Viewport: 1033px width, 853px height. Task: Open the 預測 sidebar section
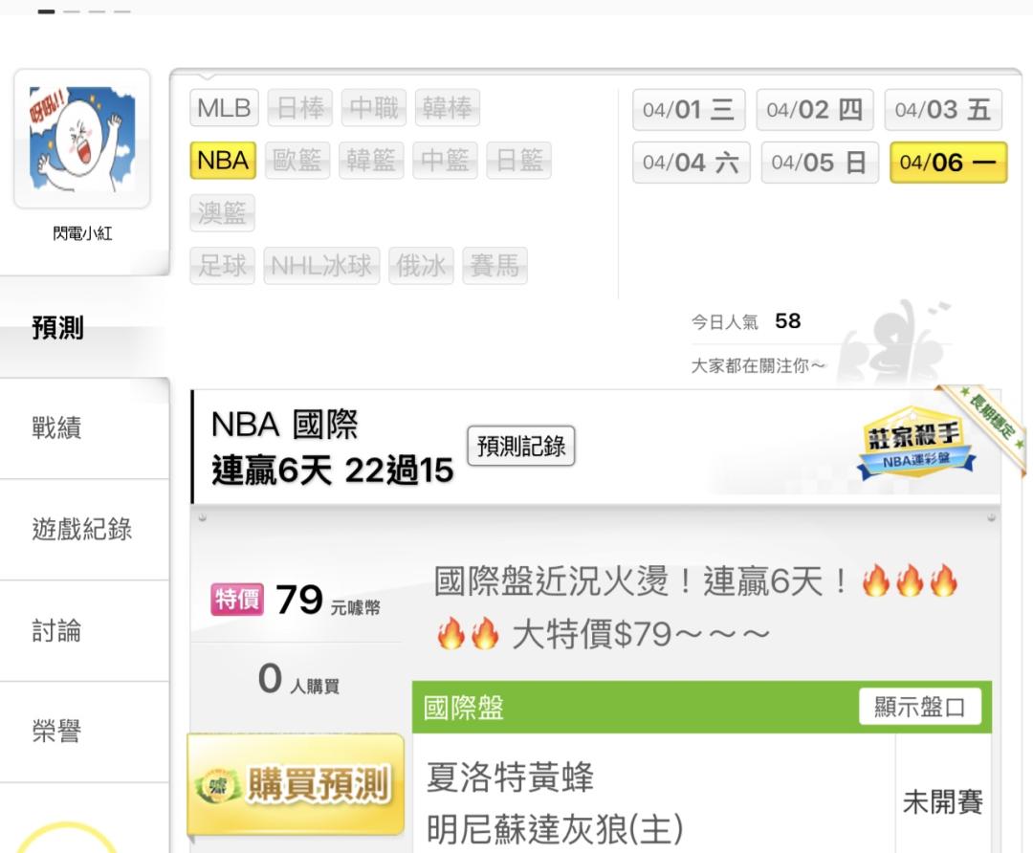[84, 327]
